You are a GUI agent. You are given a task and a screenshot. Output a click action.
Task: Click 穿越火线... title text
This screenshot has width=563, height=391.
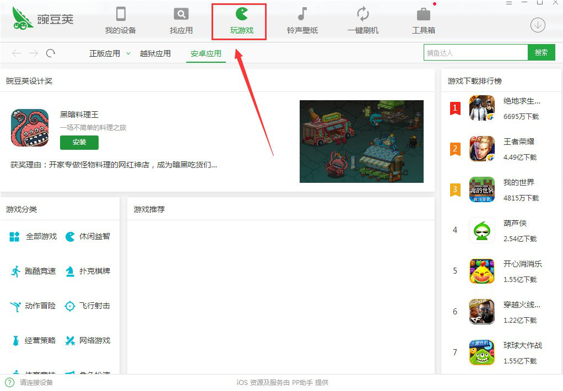522,305
